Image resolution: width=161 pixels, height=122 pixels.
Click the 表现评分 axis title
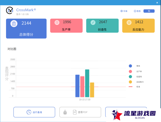[x=7, y=73]
